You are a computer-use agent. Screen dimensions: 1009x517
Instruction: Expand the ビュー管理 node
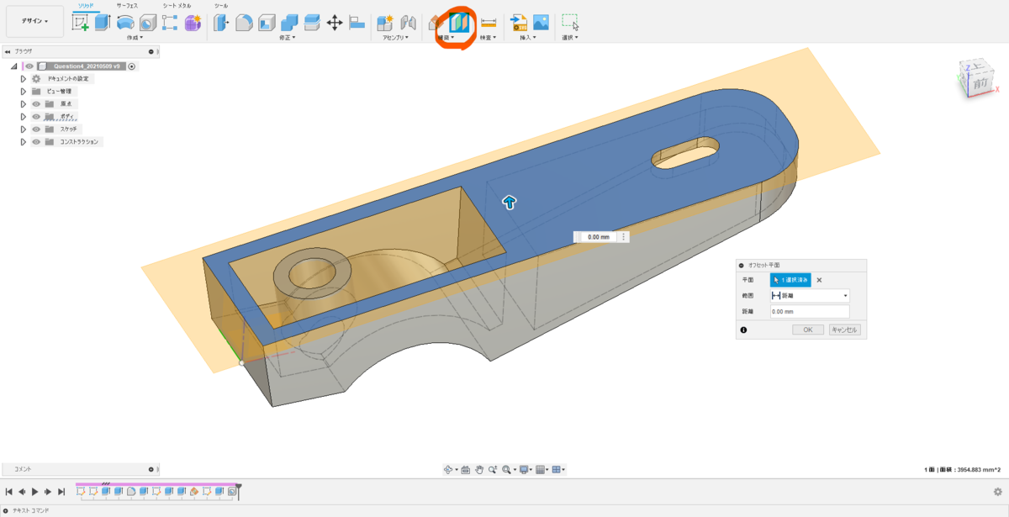click(24, 91)
